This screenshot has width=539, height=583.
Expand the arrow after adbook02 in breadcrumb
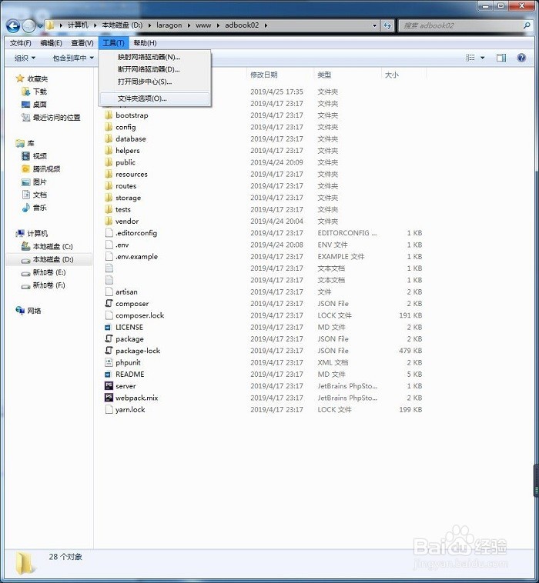[266, 25]
